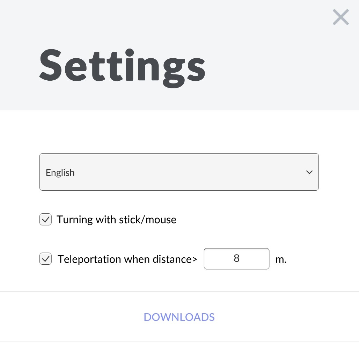Screen dimensions: 359x345
Task: Uncheck the Turning with stick/mouse checkbox
Action: [45, 220]
